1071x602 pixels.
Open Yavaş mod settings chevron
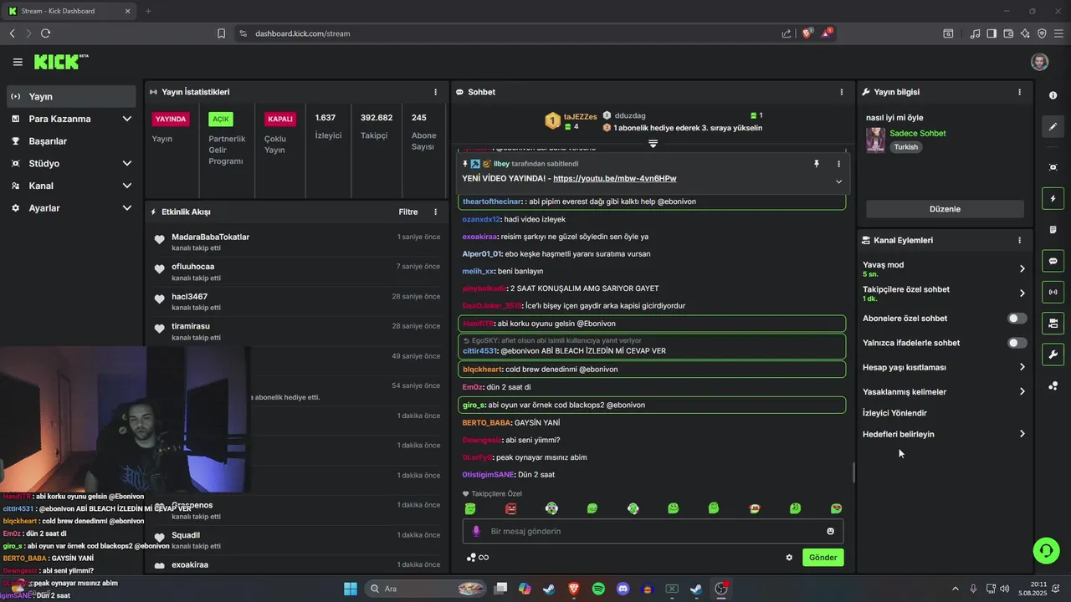coord(1022,268)
